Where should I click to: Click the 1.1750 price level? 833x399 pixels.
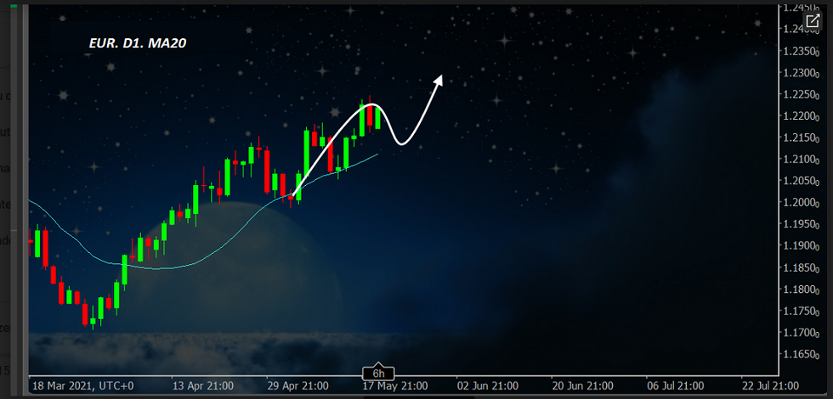pyautogui.click(x=799, y=311)
